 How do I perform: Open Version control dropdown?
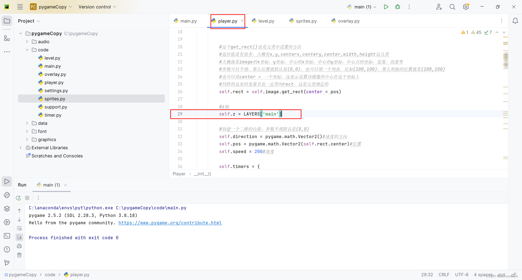pos(97,7)
